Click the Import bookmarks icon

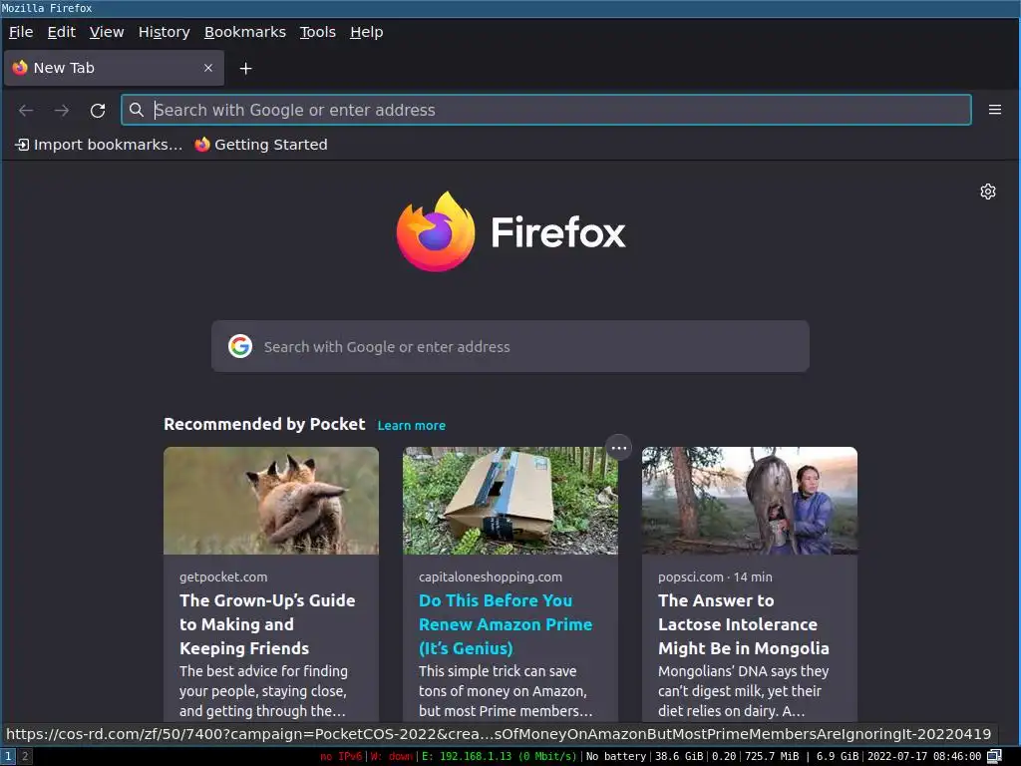pyautogui.click(x=22, y=145)
